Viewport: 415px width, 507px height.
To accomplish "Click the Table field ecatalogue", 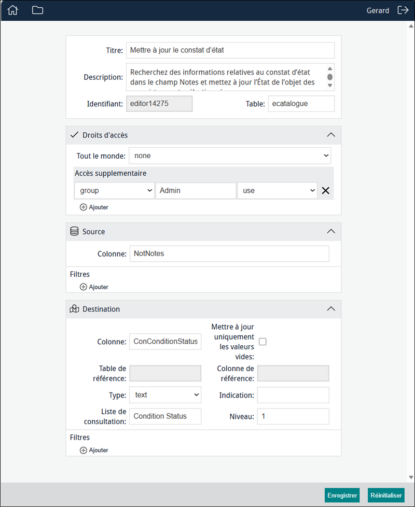I will (x=301, y=104).
